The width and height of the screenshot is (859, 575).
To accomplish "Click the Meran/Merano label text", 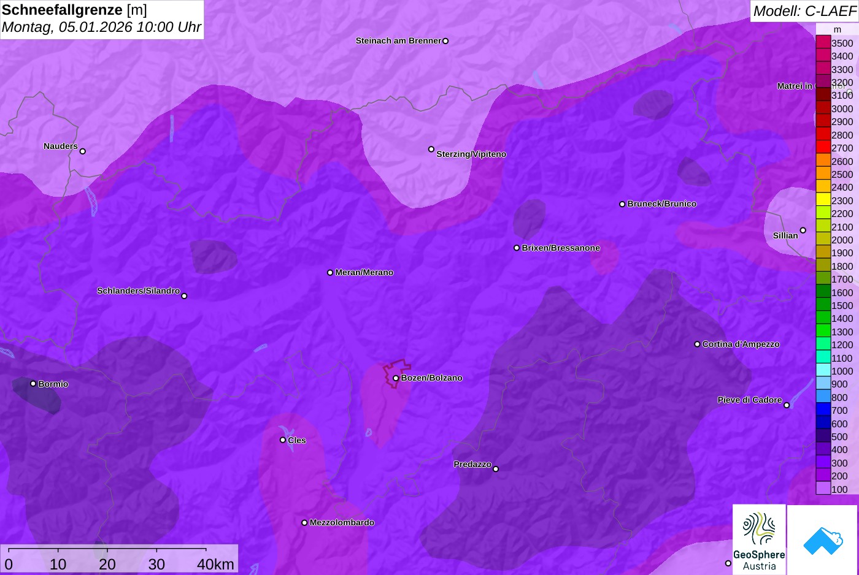I will pos(364,272).
